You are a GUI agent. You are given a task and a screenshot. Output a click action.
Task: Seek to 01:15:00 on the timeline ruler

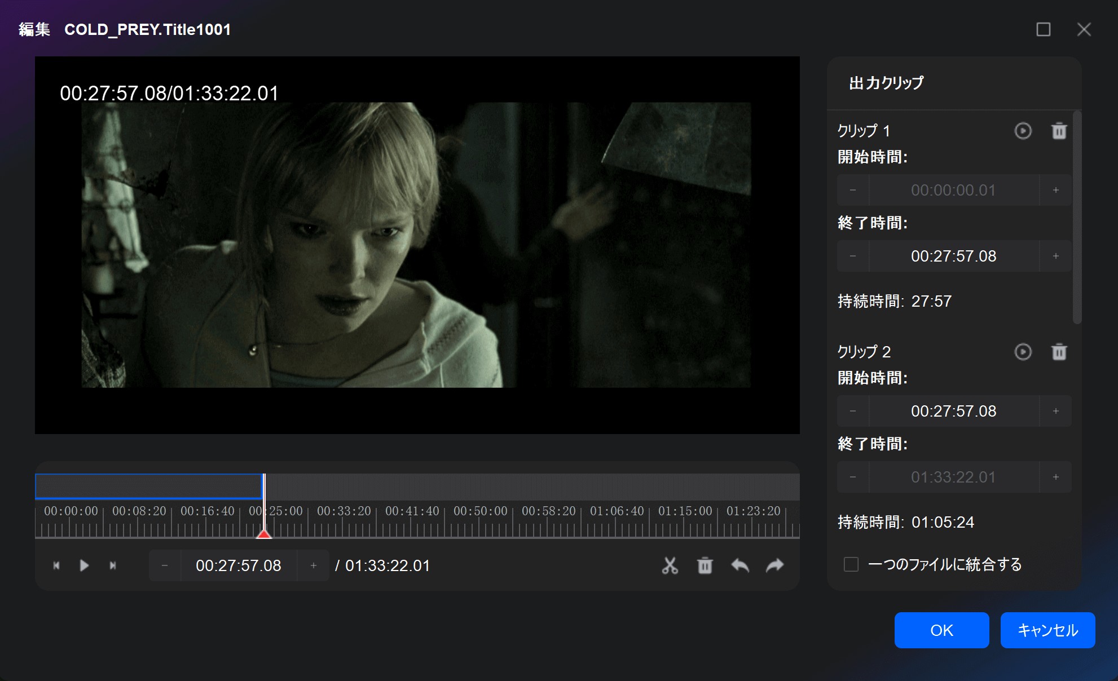pos(685,511)
